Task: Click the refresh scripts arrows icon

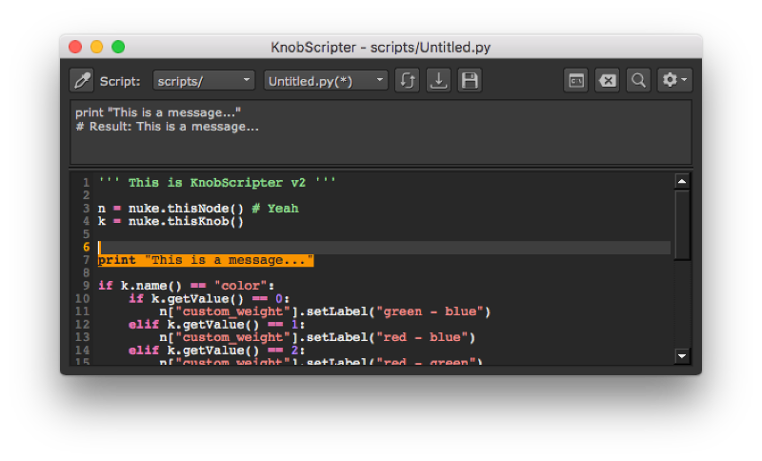Action: (407, 81)
